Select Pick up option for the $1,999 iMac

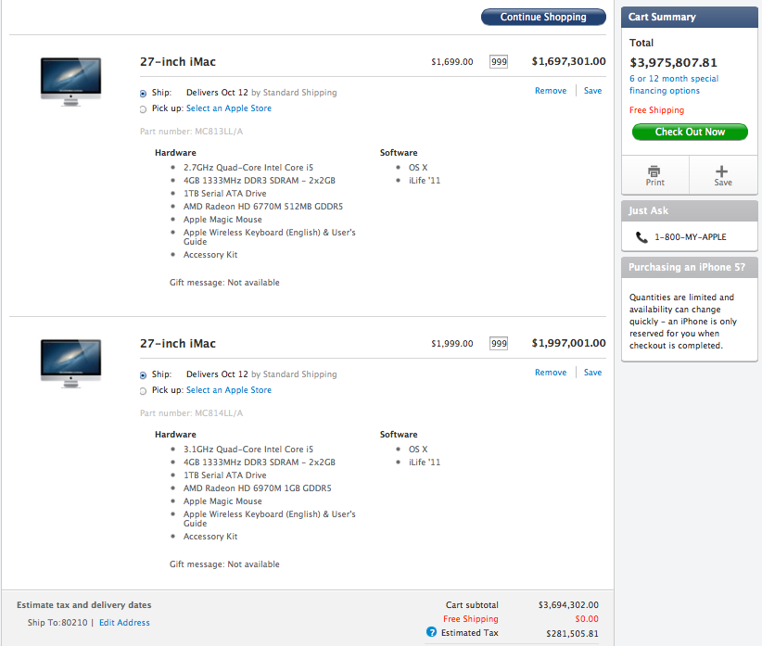pos(143,391)
